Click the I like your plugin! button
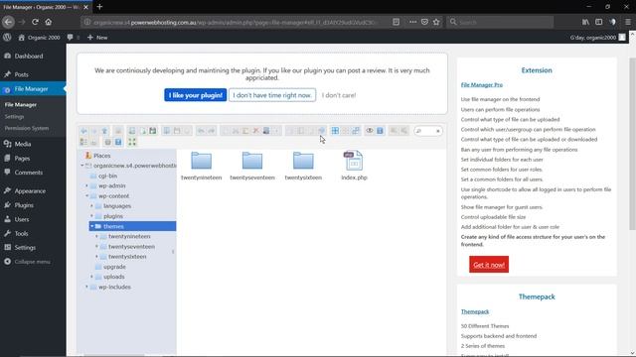Viewport: 636px width, 357px height. click(196, 95)
